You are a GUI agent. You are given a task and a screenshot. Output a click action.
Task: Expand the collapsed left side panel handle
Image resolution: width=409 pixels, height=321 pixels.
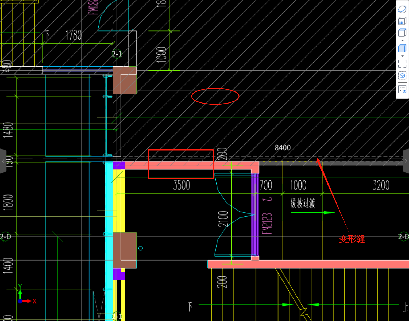3,161
